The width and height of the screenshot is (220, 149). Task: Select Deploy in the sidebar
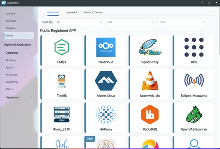tap(19, 35)
